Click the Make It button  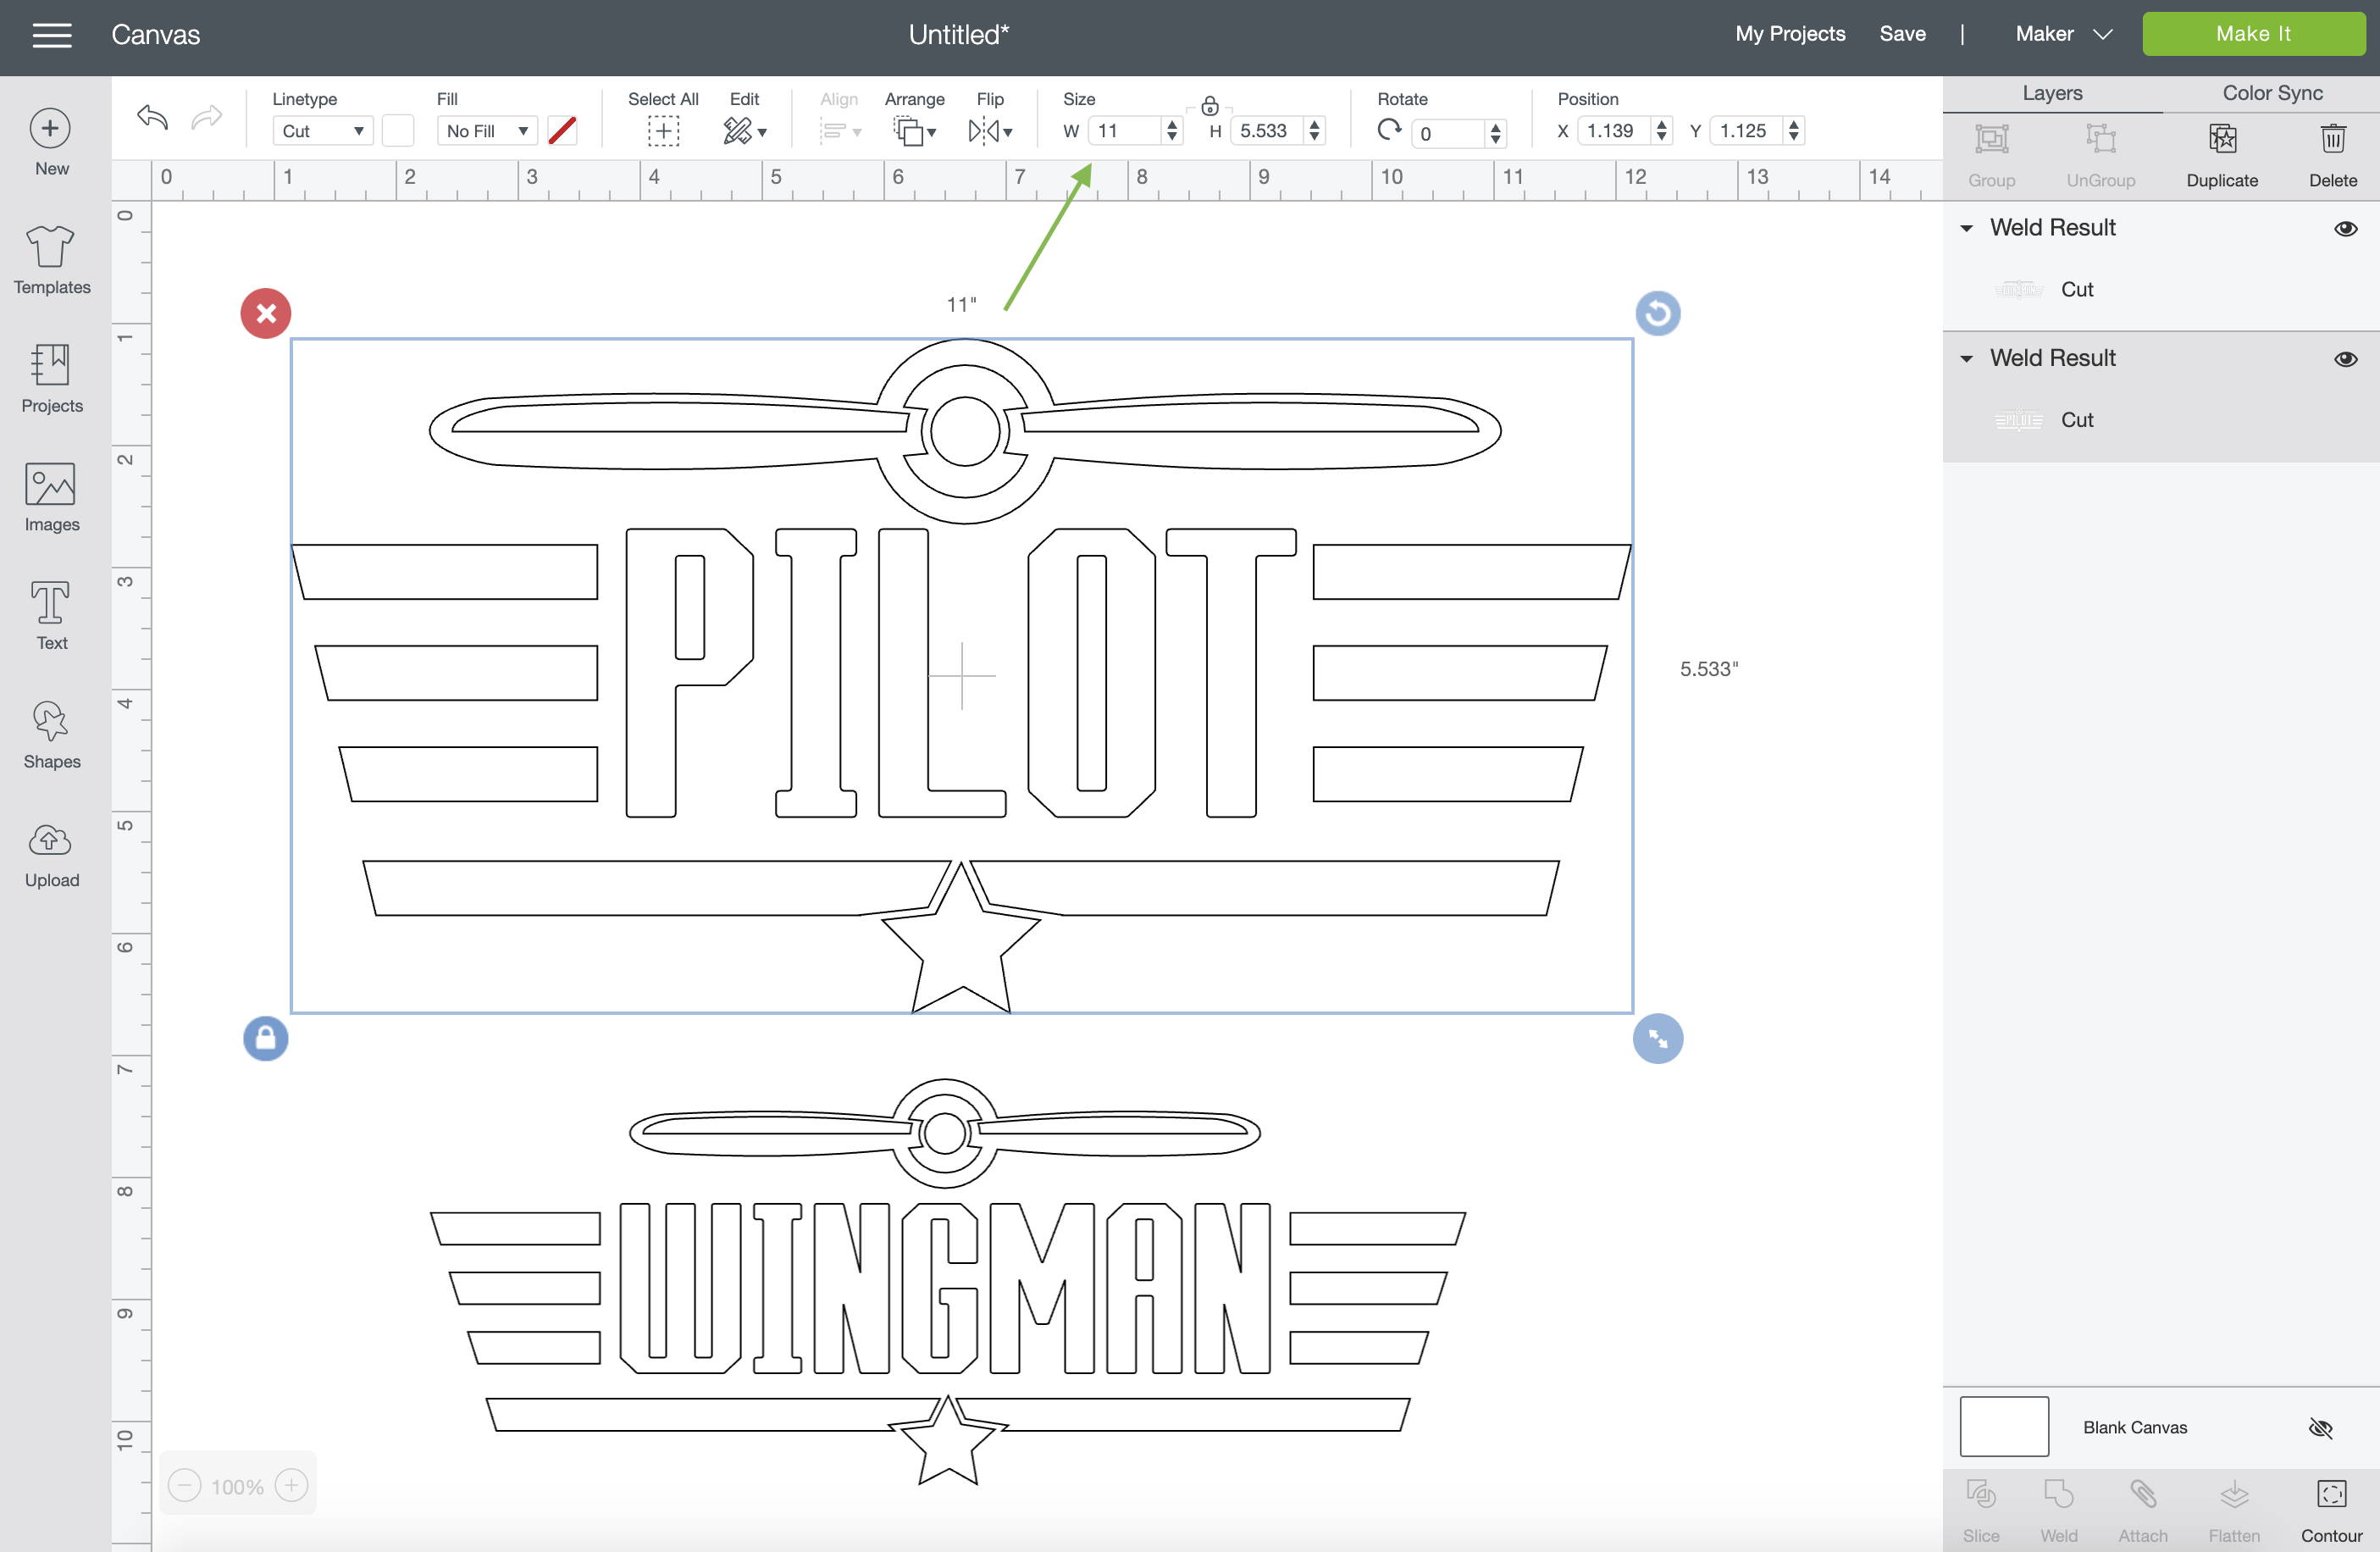coord(2253,34)
